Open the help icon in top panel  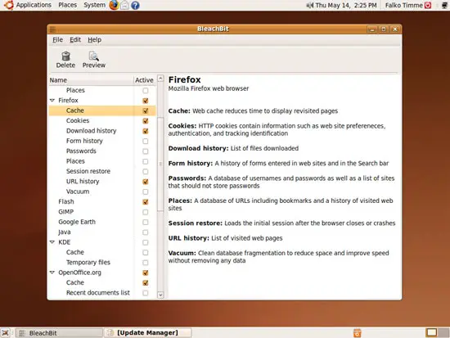(135, 5)
